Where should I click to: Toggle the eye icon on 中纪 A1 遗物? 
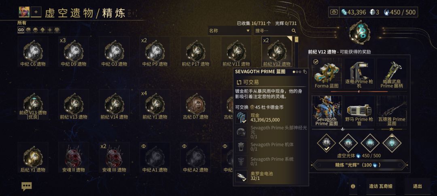[x=144, y=146]
